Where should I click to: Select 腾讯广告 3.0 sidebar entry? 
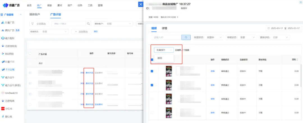click(12, 30)
